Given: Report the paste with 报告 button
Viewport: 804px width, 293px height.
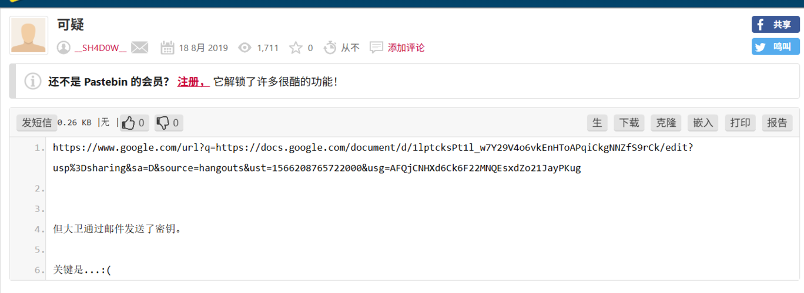Looking at the screenshot, I should pos(777,123).
